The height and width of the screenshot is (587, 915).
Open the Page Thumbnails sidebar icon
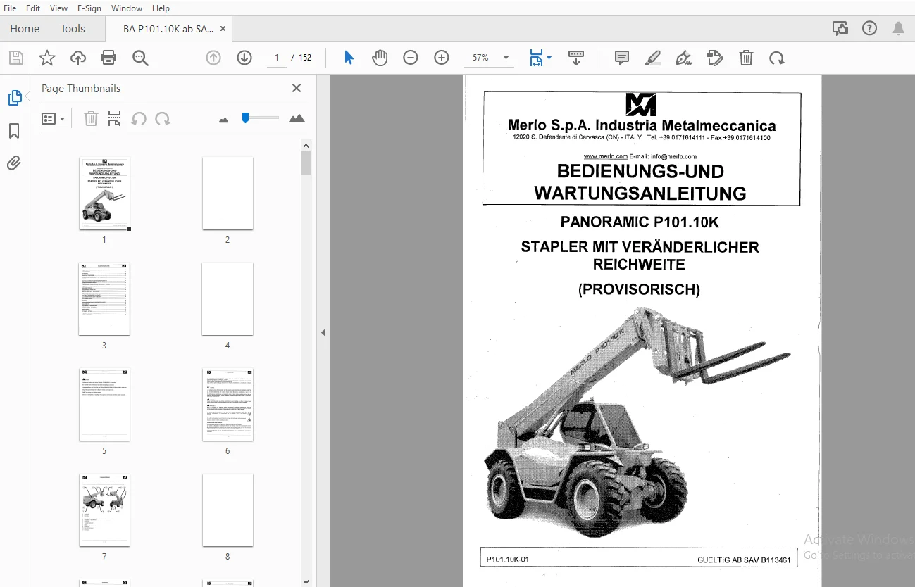pos(15,98)
